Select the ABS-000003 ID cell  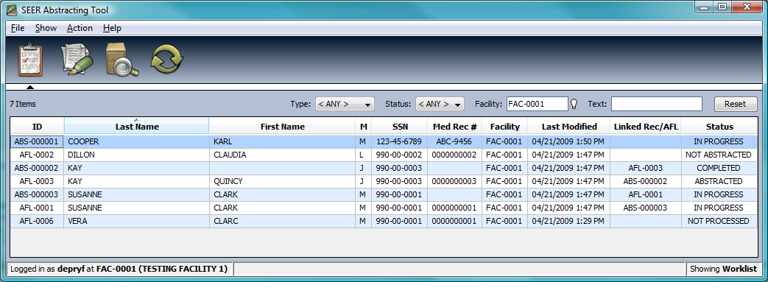pos(38,194)
